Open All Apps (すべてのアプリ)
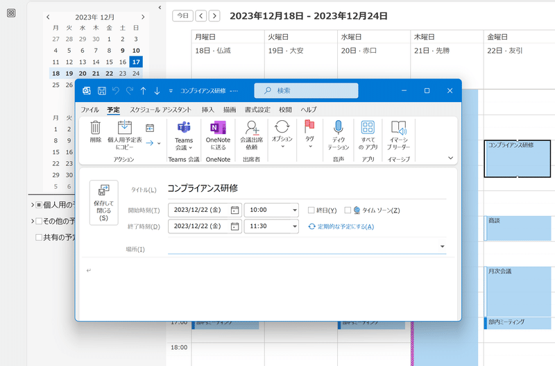Image resolution: width=555 pixels, height=366 pixels. click(x=368, y=135)
